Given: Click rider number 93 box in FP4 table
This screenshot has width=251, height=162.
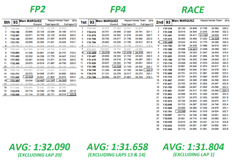Looking at the screenshot, I should click(92, 22).
